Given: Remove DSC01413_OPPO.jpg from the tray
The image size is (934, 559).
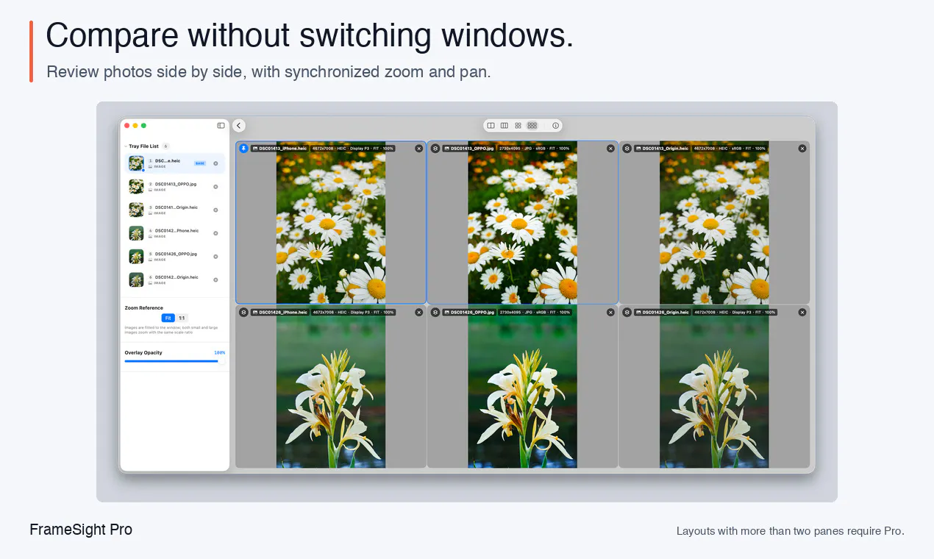Looking at the screenshot, I should pos(215,187).
